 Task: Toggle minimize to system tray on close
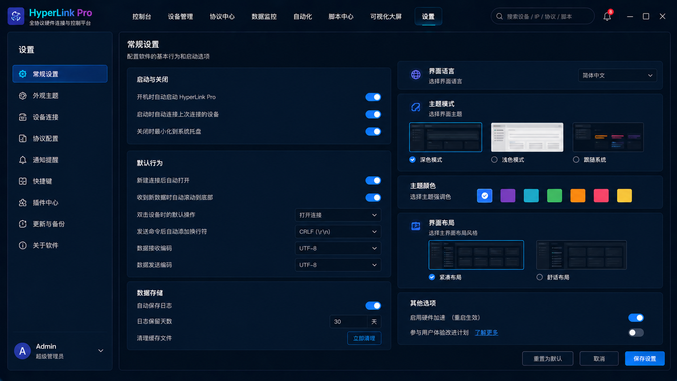pyautogui.click(x=373, y=132)
